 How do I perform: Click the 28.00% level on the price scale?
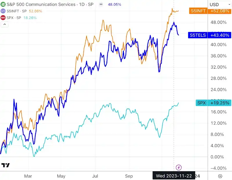coord(219,78)
